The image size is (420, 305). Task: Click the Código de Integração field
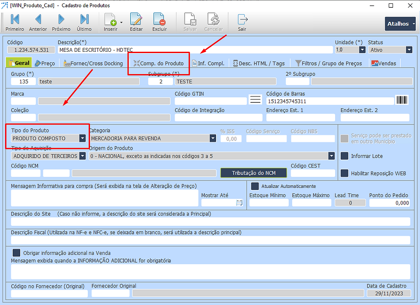(219, 117)
